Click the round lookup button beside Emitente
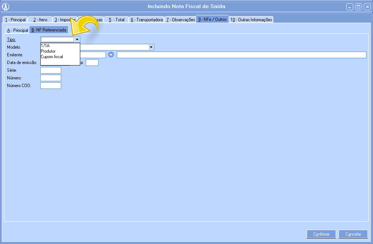The image size is (373, 244). coord(111,55)
